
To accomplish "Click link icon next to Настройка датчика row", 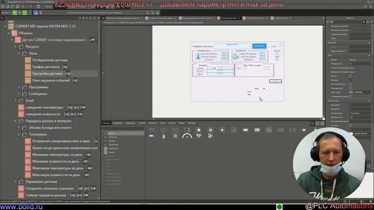I will coord(68,73).
